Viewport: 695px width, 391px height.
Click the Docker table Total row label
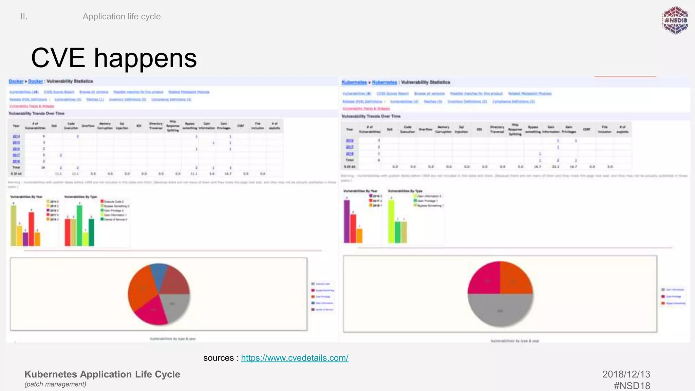coord(16,168)
